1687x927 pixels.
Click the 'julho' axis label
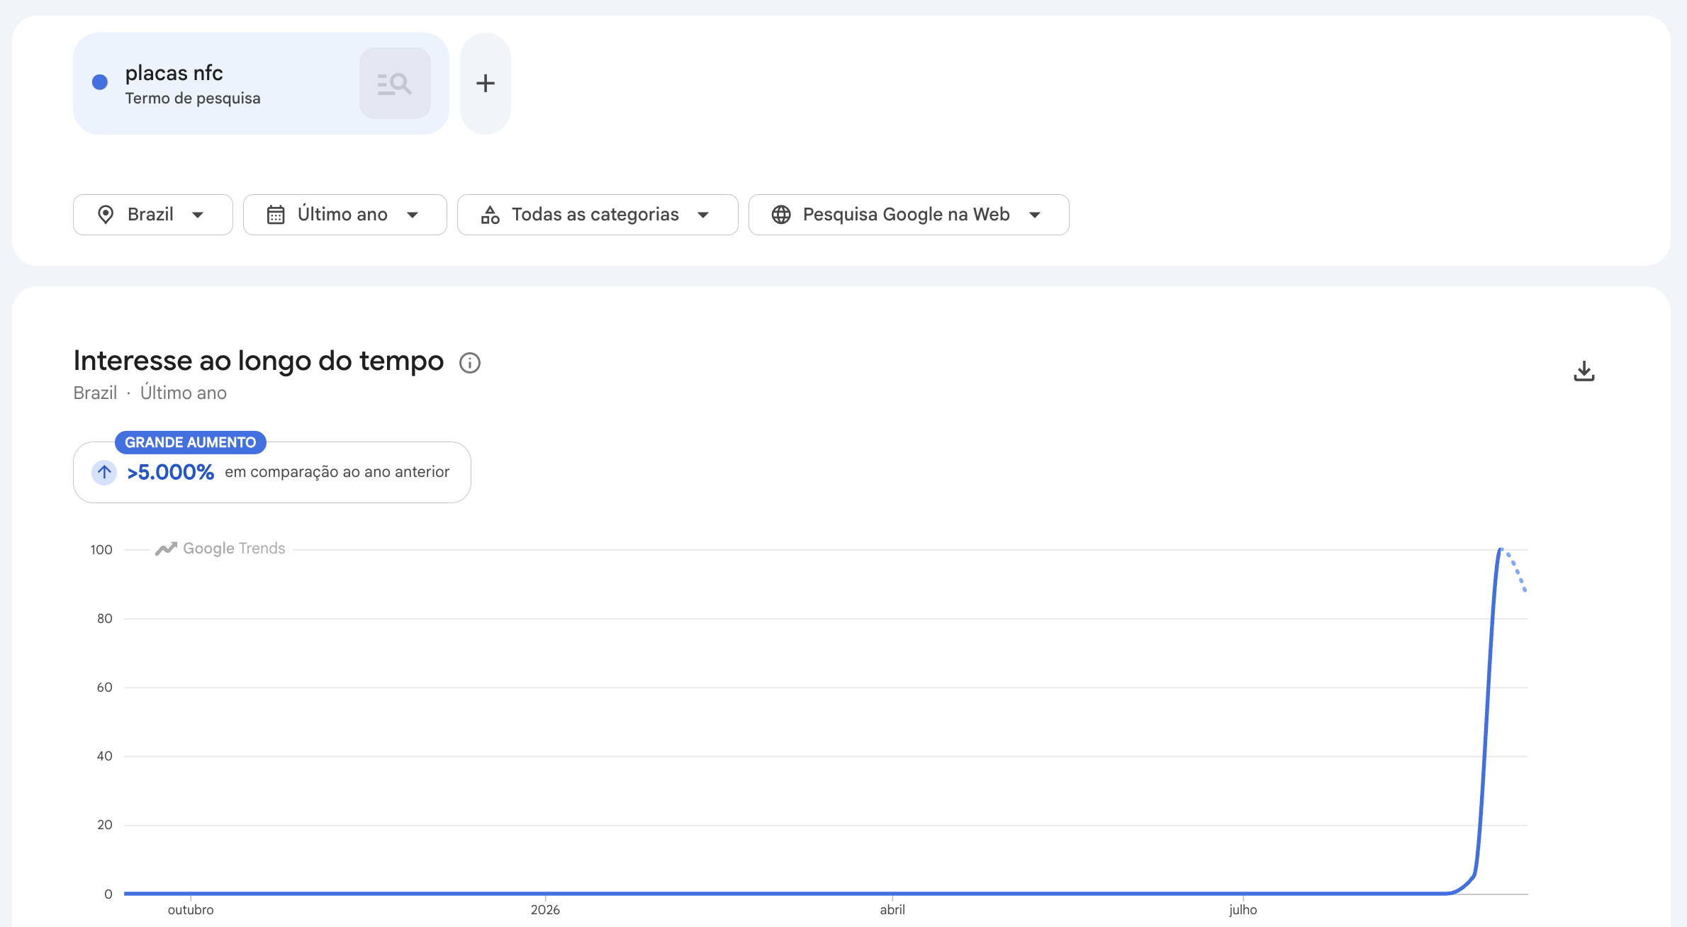1243,910
